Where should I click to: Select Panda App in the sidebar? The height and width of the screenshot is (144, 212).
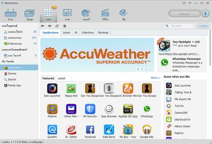19,85
